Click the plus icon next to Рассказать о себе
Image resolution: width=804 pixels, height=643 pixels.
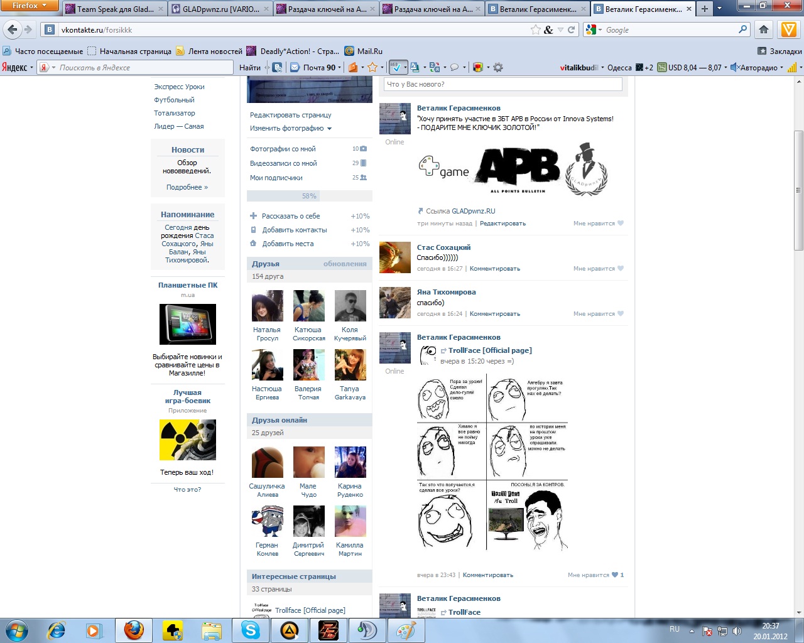pyautogui.click(x=254, y=216)
